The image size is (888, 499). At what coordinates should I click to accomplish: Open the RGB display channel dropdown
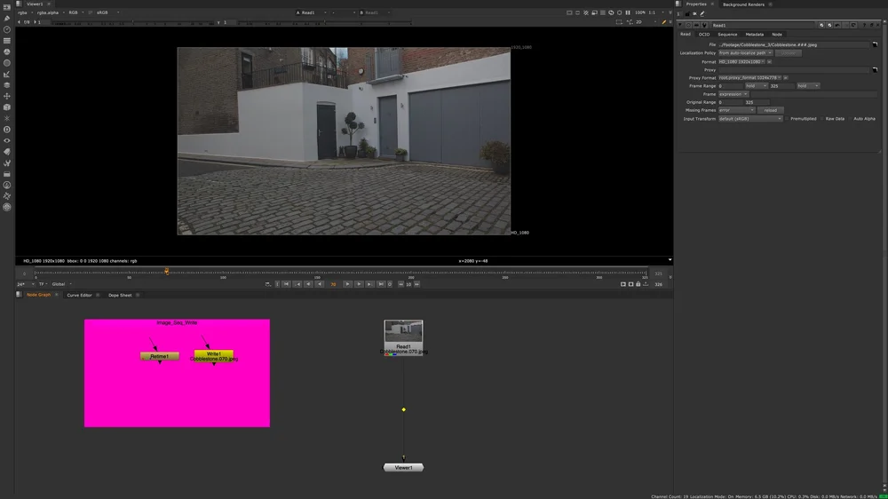pos(76,12)
